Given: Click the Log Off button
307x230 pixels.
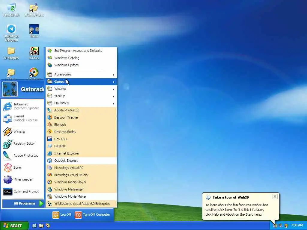Looking at the screenshot, I should pyautogui.click(x=62, y=215).
